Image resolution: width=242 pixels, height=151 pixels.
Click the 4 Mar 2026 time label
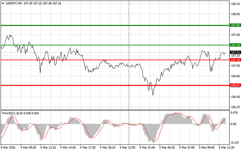(8, 148)
